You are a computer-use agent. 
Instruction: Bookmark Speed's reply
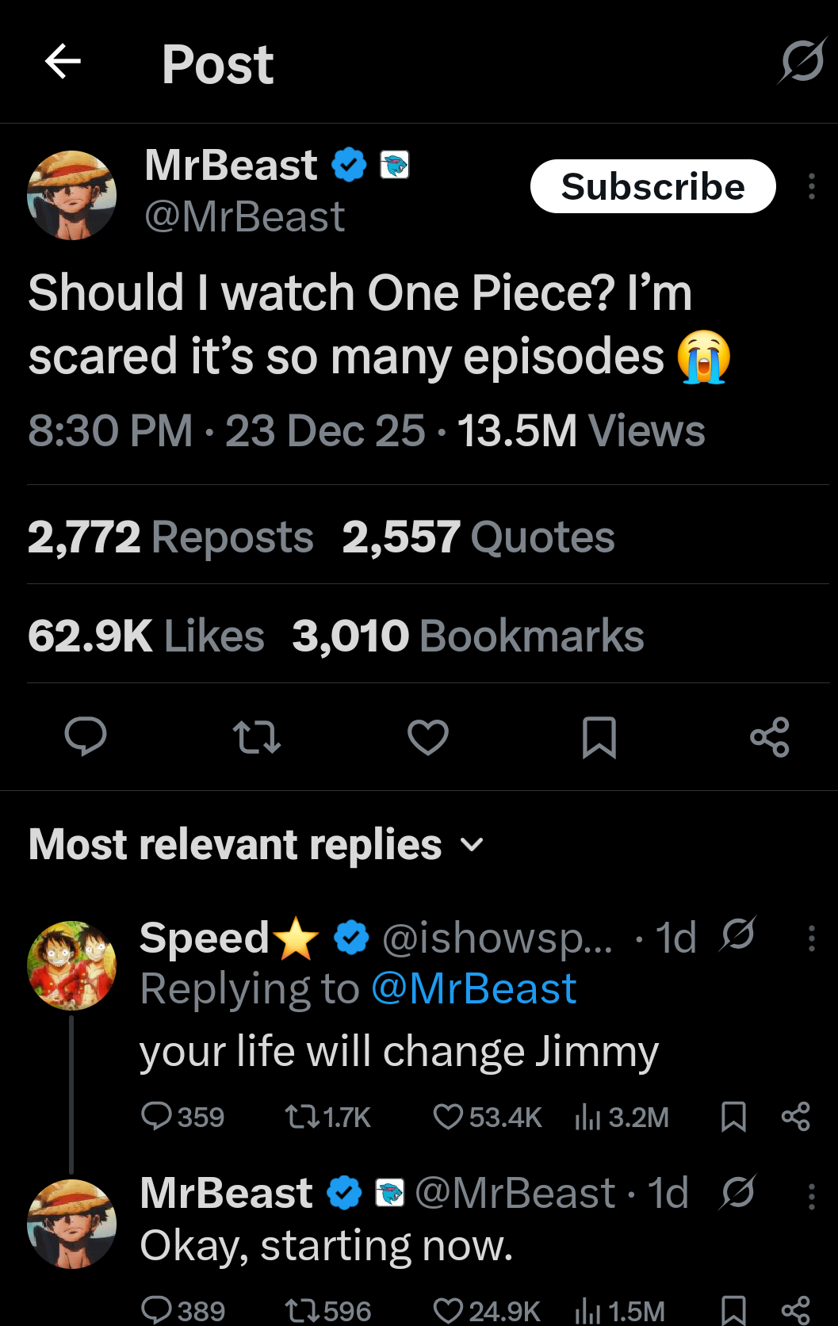(x=733, y=1117)
